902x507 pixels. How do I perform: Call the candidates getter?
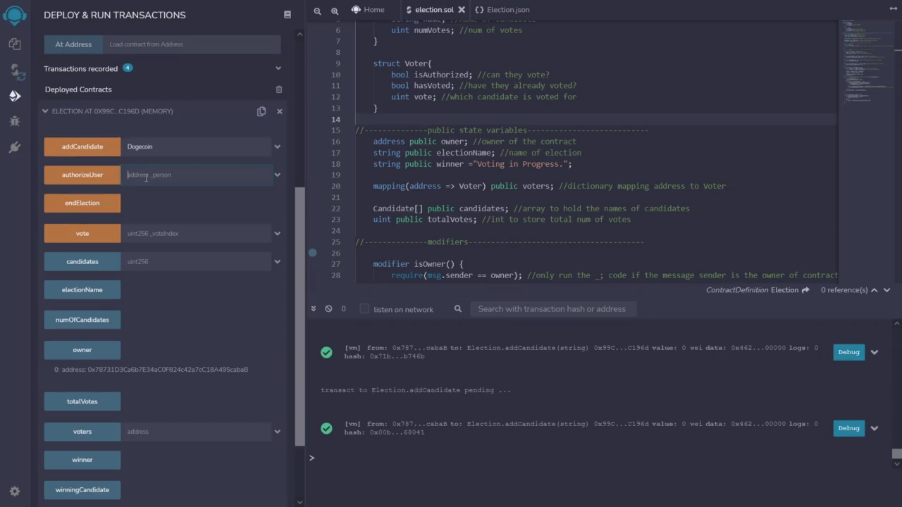[x=82, y=261]
